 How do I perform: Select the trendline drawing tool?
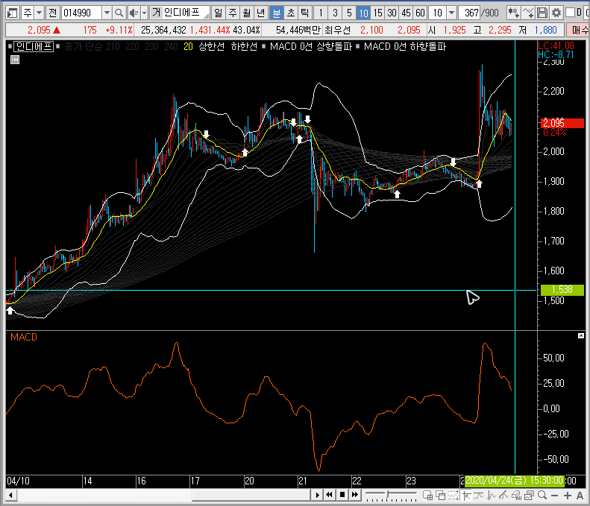[503, 496]
